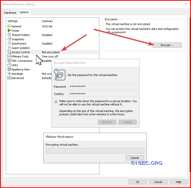
Task: Cancel the Encrypt Virtual Machine dialog
Action: [x=127, y=122]
